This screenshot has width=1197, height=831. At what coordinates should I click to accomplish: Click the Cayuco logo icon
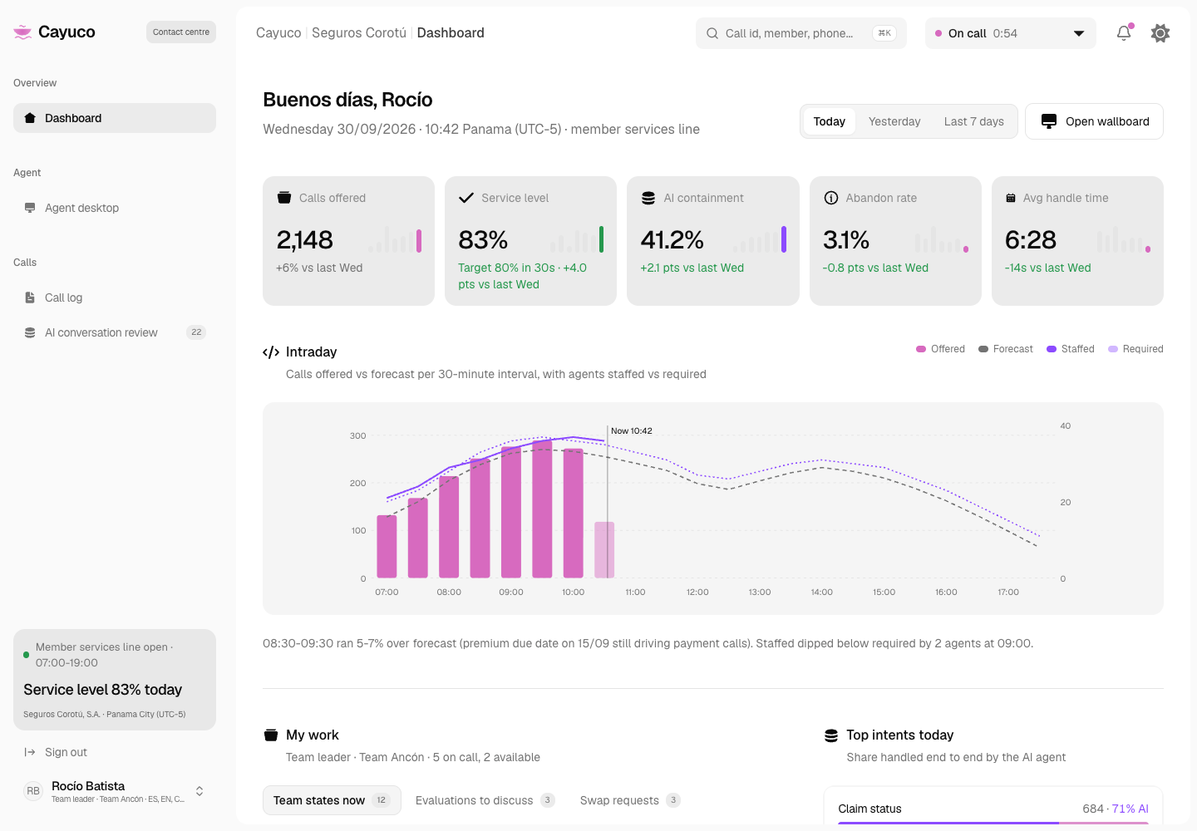pos(22,32)
